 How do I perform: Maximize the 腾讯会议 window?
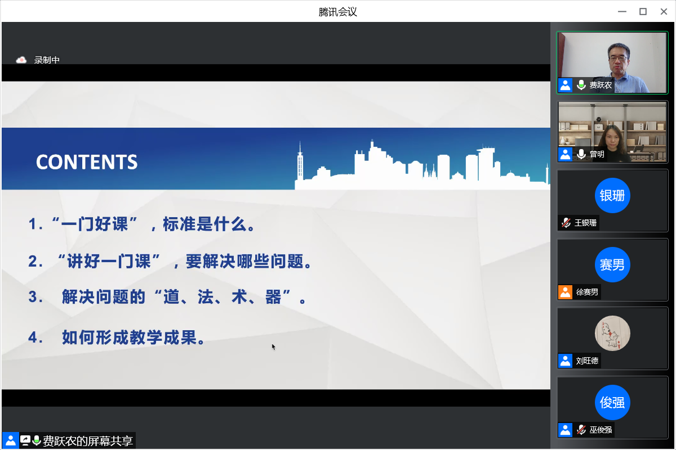[x=643, y=11]
